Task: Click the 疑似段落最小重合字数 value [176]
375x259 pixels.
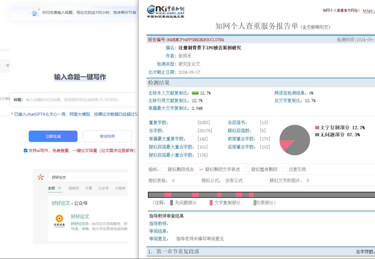Action: tap(203, 155)
